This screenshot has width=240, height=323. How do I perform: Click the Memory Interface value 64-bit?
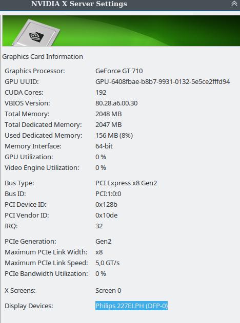pos(104,146)
